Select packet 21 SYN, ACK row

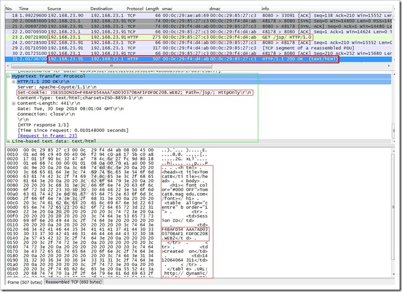coord(199,27)
